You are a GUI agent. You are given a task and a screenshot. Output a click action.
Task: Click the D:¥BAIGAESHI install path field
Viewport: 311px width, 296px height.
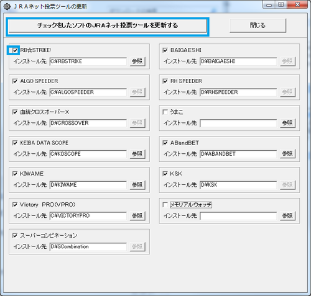pyautogui.click(x=238, y=61)
